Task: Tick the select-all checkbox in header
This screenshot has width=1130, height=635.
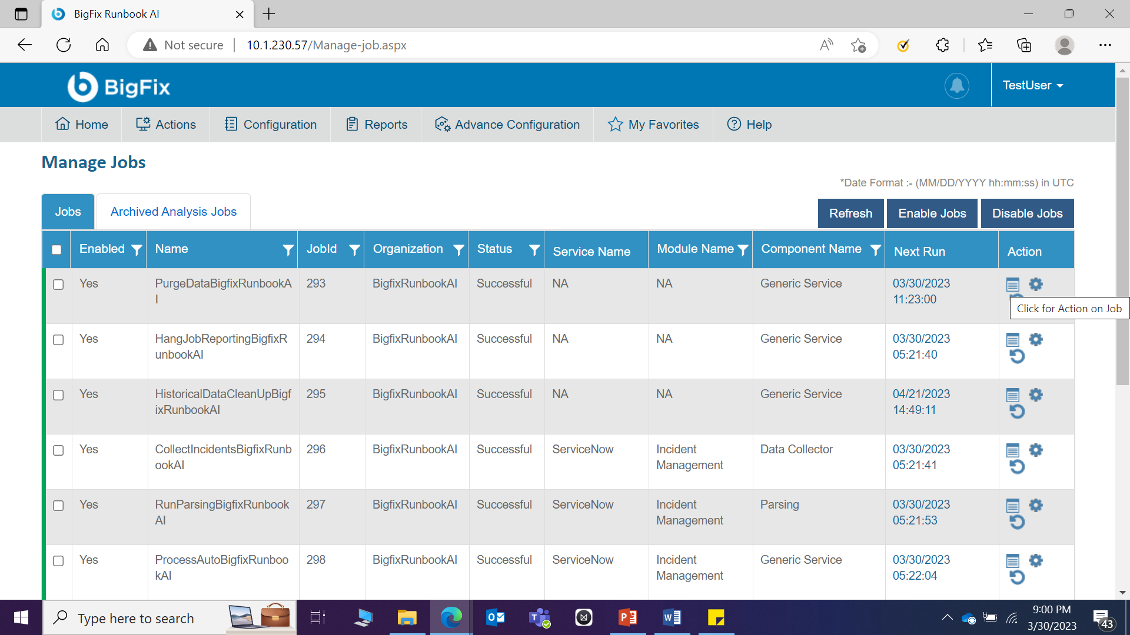Action: (x=56, y=250)
